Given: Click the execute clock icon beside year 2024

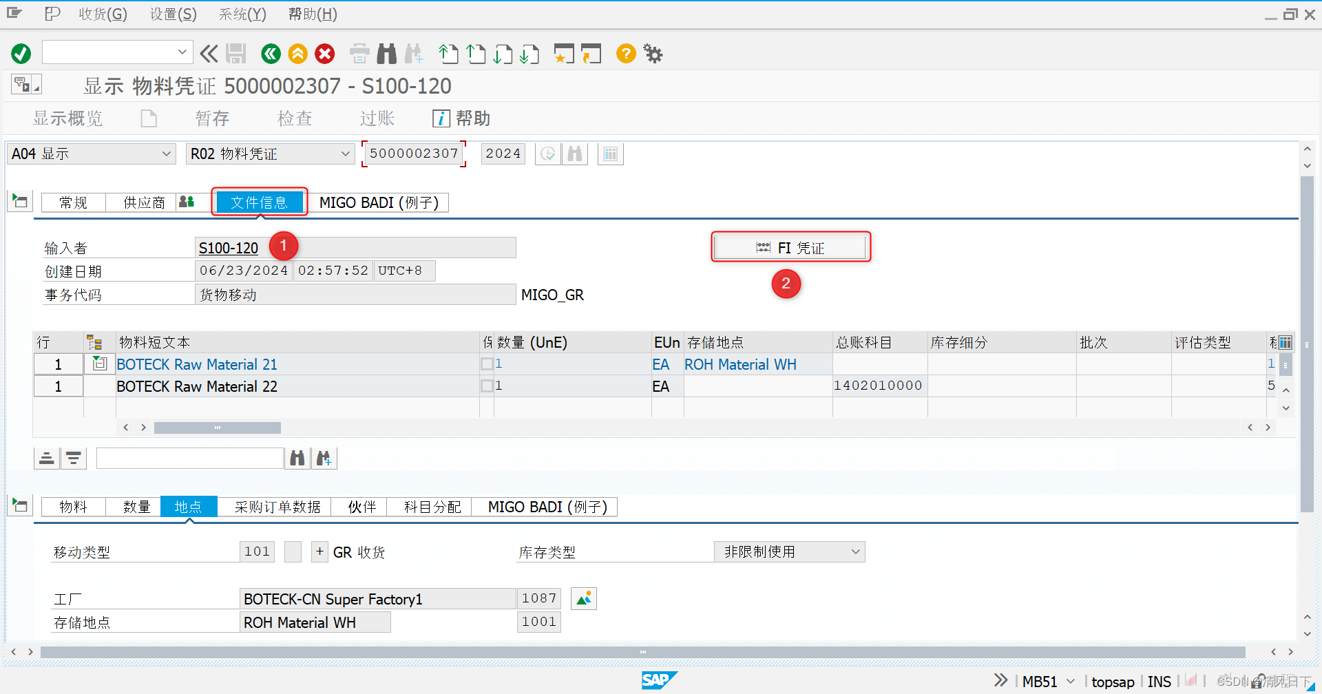Looking at the screenshot, I should point(548,154).
